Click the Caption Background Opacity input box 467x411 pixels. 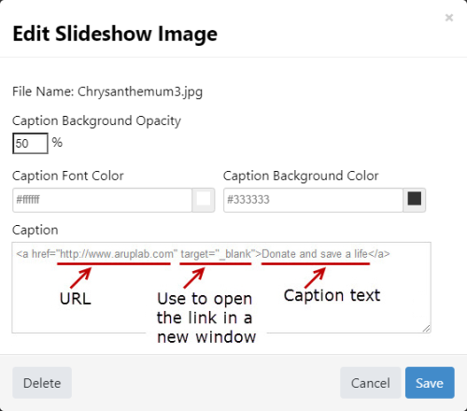[x=30, y=143]
